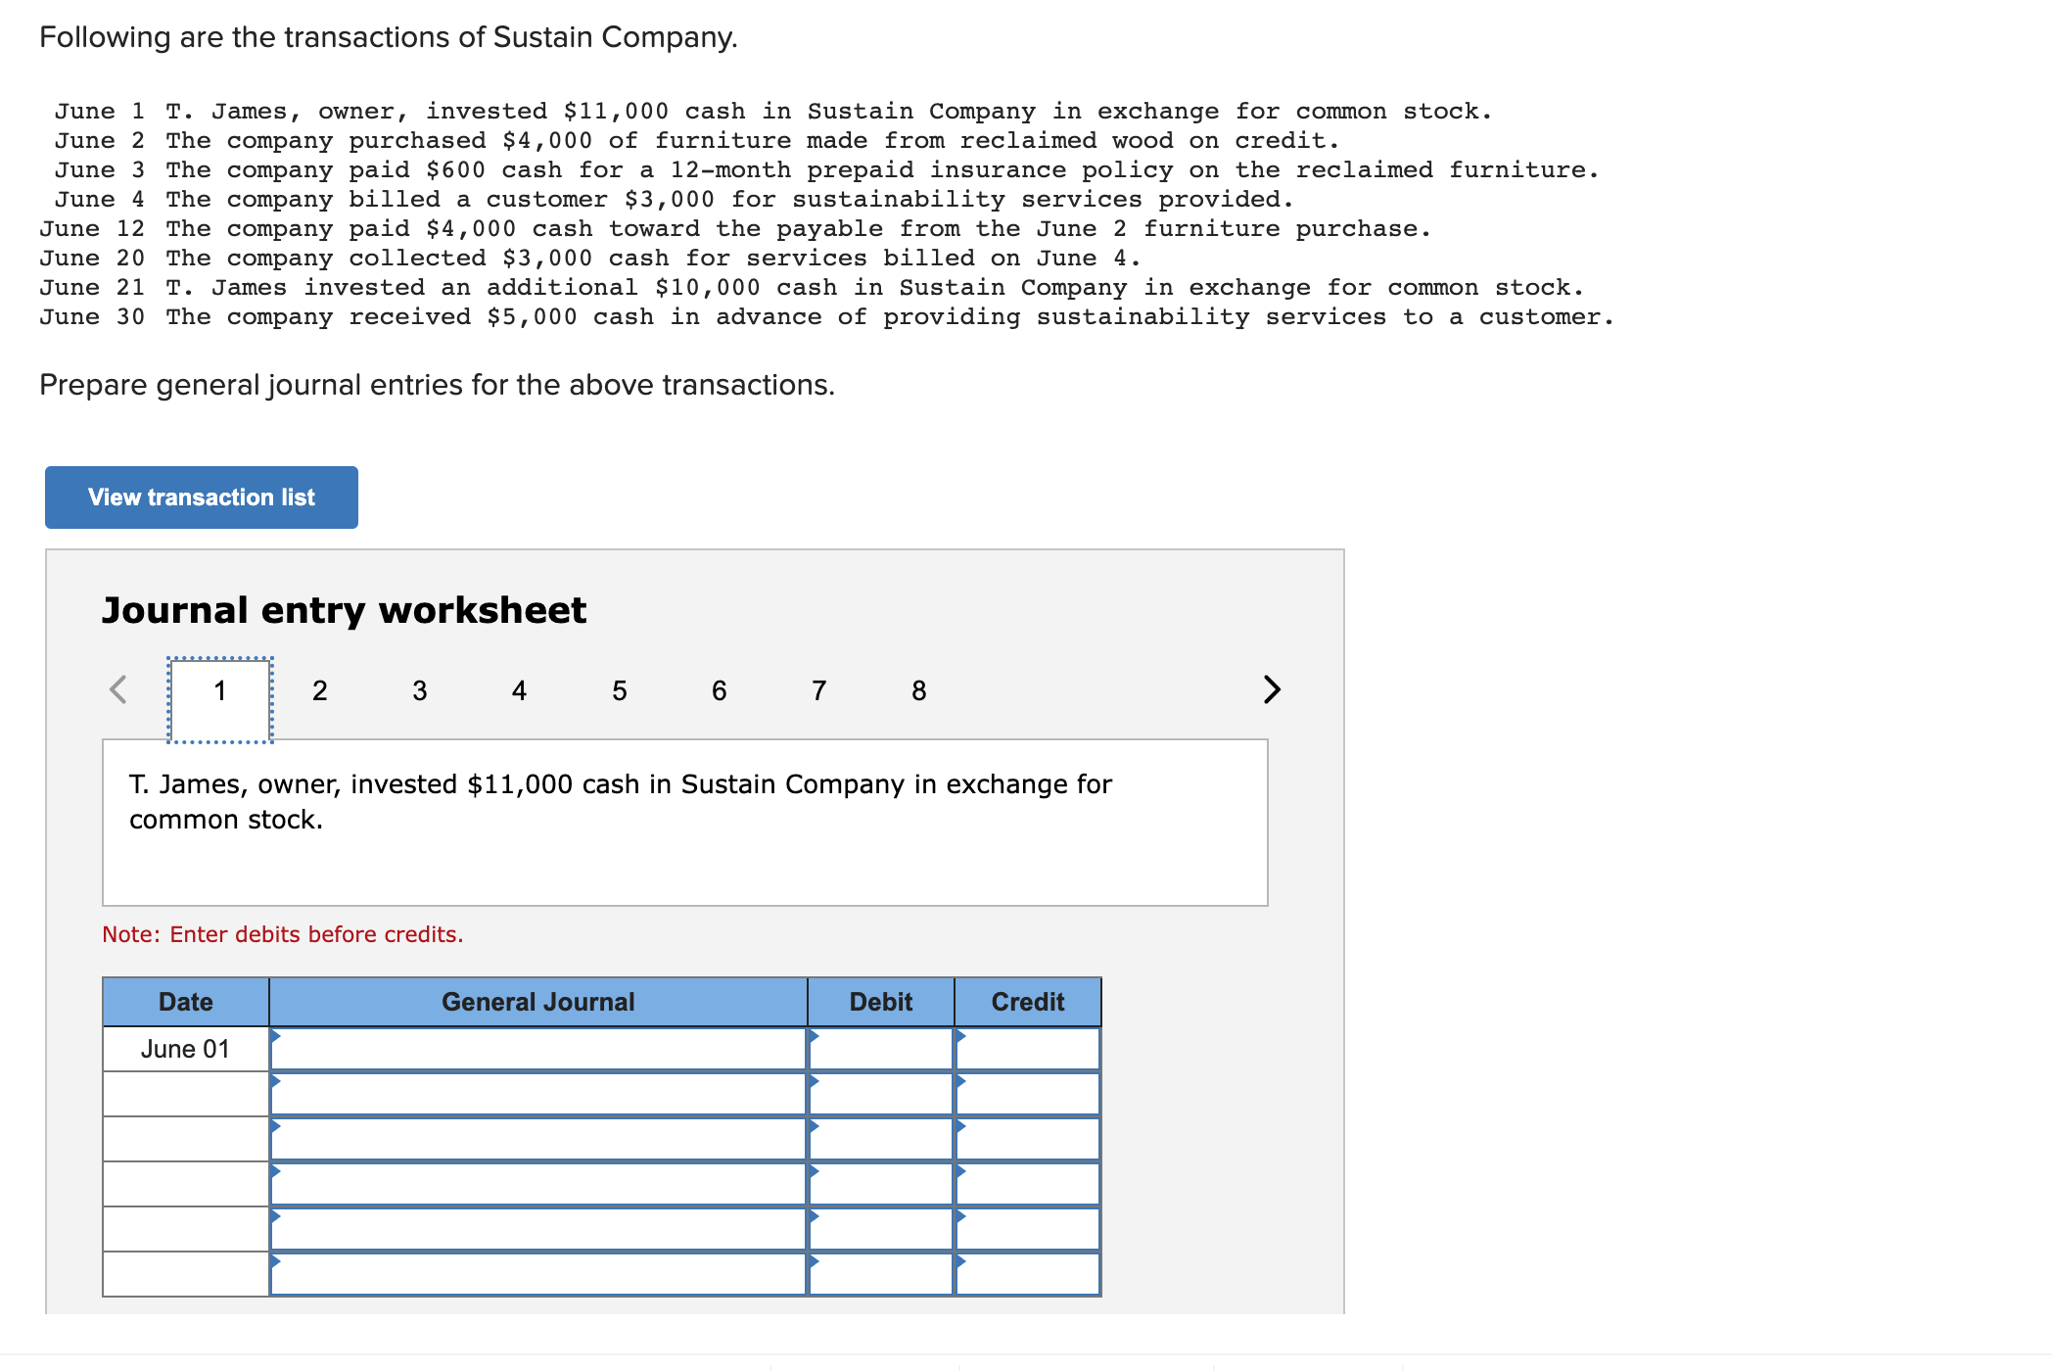Click the June 30 advance cash transaction line
2052x1371 pixels.
[826, 317]
